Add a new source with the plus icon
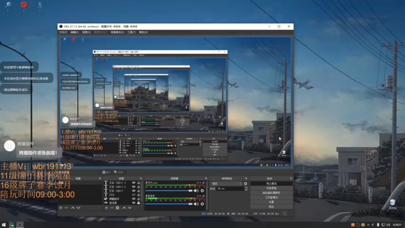405x228 pixels. point(106,208)
